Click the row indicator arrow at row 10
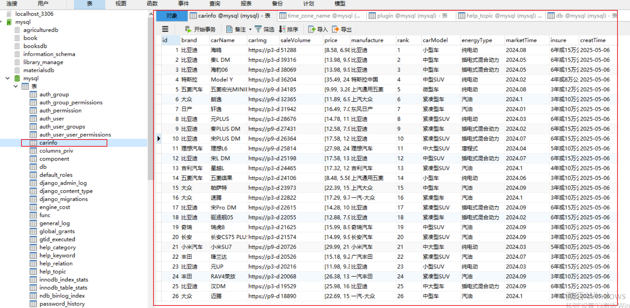This screenshot has width=630, height=308. [159, 138]
